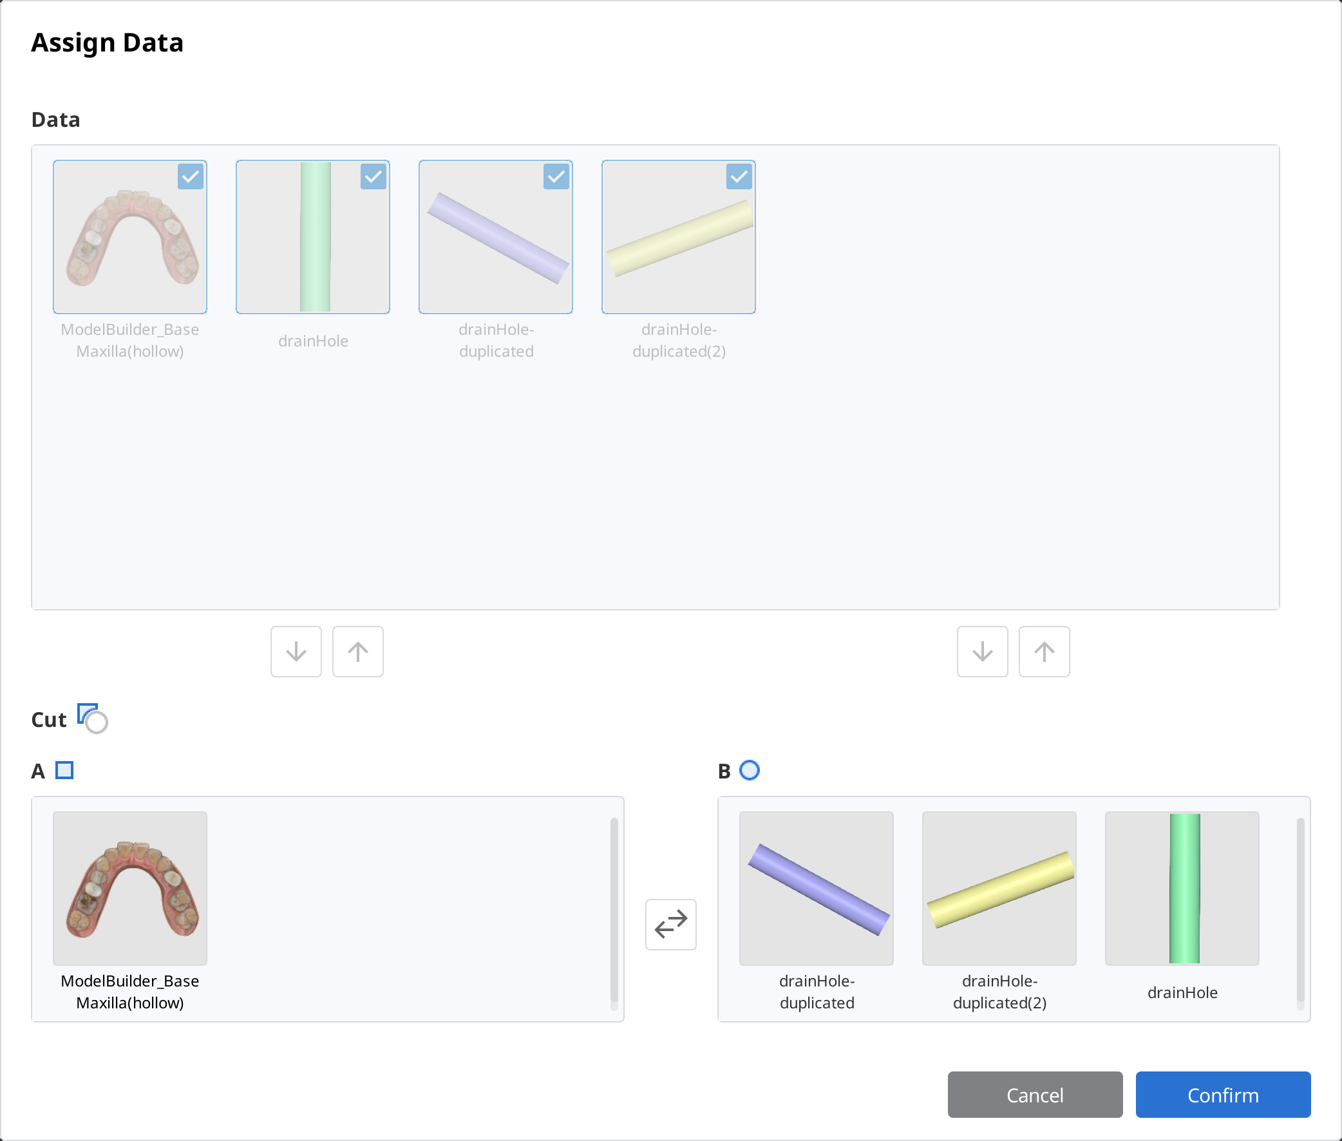Screen dimensions: 1342x1141
Task: Uncheck the purple drainHole-duplicated checkbox
Action: pos(556,176)
